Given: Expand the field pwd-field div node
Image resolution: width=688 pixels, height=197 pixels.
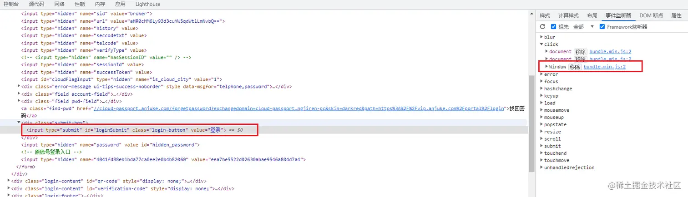Looking at the screenshot, I should (x=19, y=101).
